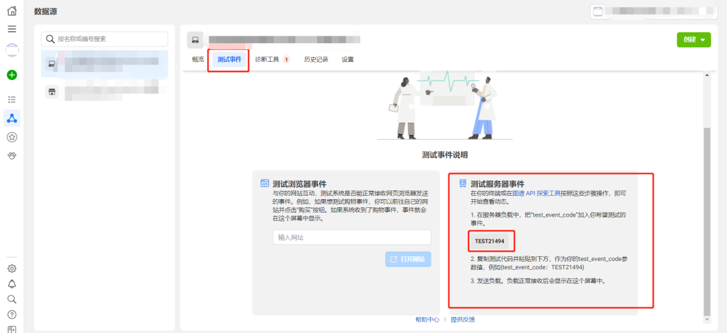
Task: Click the 测试服务器事件 heading
Action: (x=497, y=184)
